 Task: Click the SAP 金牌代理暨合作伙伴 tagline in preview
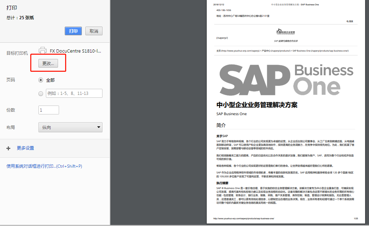[286, 41]
